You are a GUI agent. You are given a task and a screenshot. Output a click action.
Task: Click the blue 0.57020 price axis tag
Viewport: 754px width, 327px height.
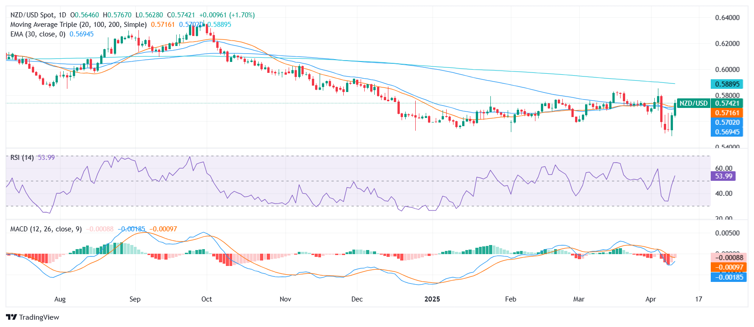(x=727, y=123)
